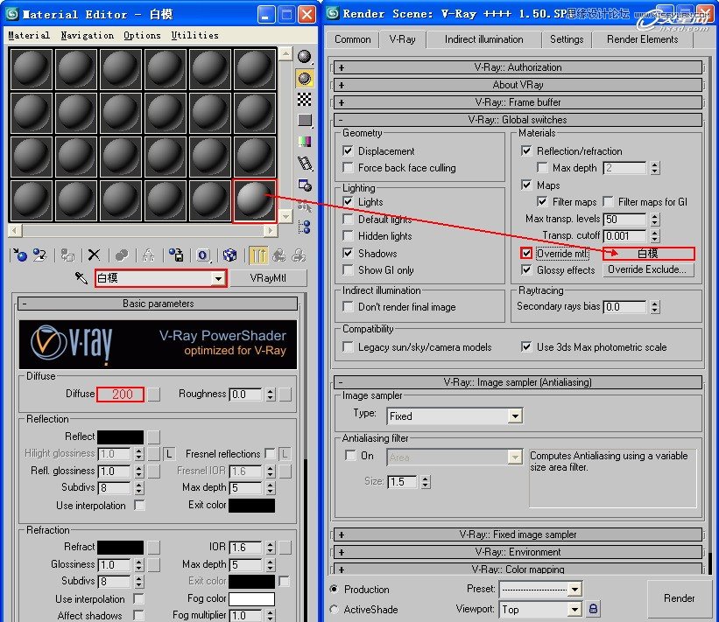Select the Material ID Channel icon
The width and height of the screenshot is (719, 622).
pos(201,255)
